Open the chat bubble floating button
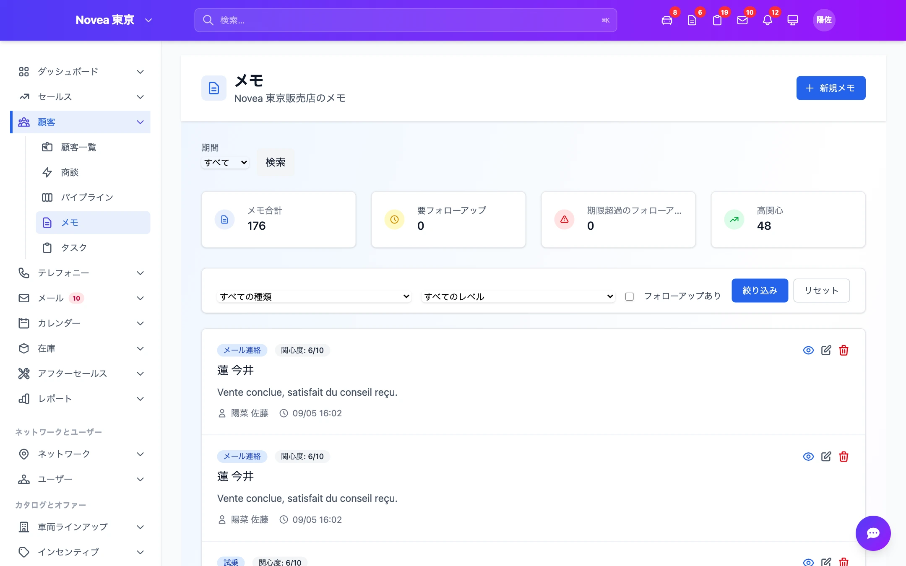This screenshot has height=566, width=906. point(873,533)
